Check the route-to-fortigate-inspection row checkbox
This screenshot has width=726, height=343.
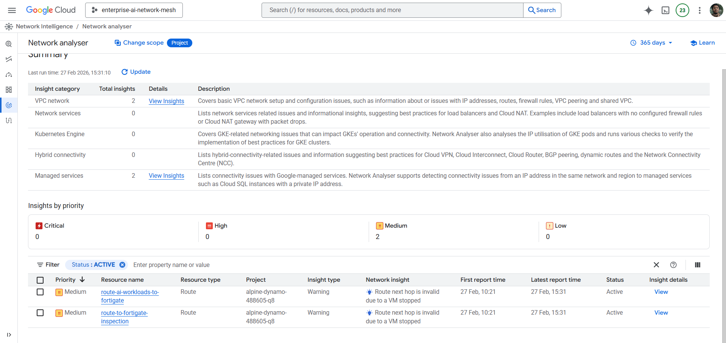[40, 313]
